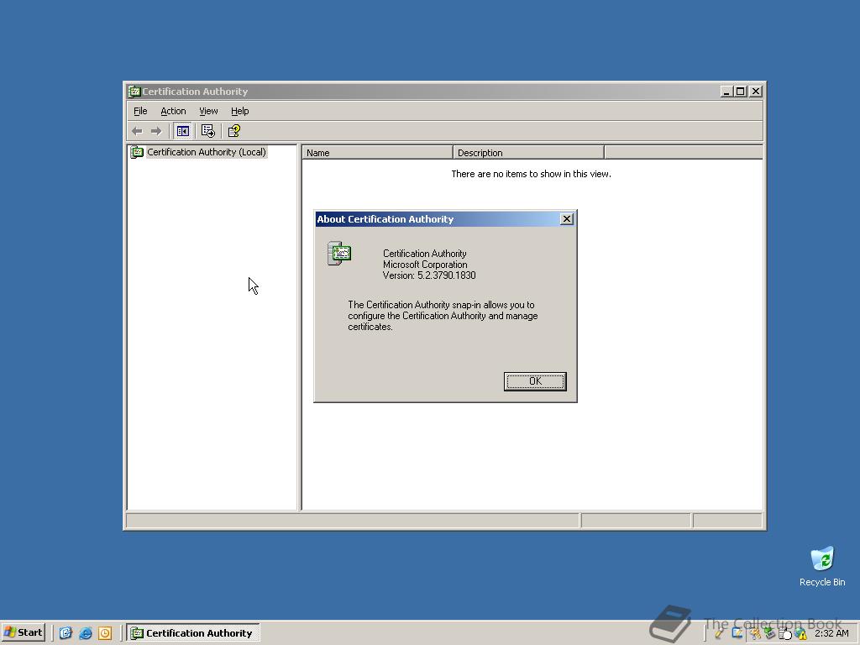The image size is (860, 645).
Task: Open the Start menu
Action: pos(23,632)
